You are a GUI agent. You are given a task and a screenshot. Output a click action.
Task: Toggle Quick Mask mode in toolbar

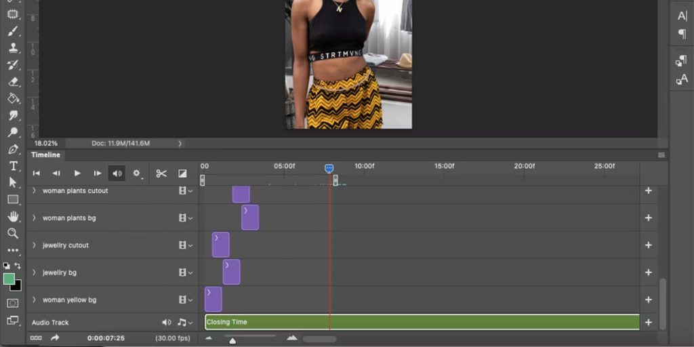(x=13, y=303)
